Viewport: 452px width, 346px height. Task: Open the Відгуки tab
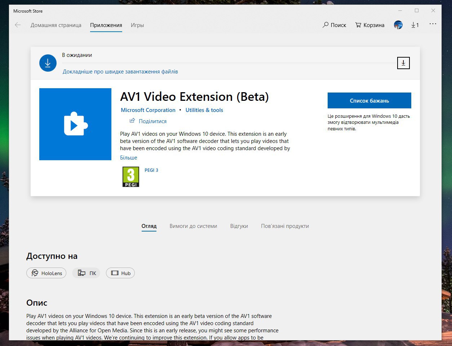click(239, 226)
